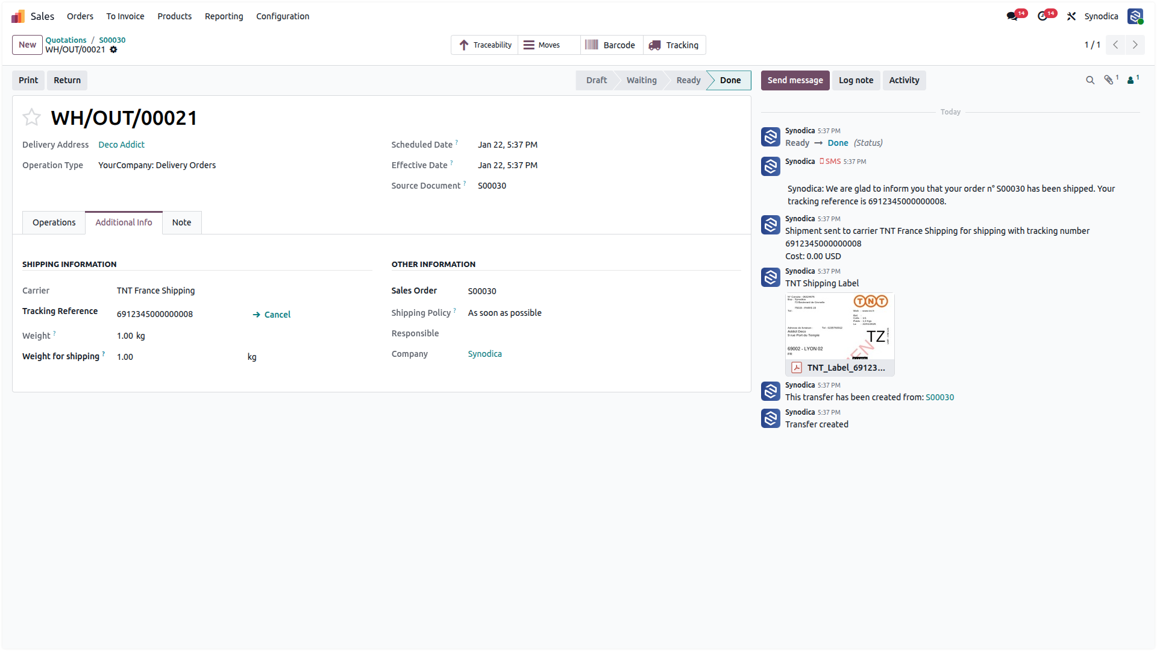The width and height of the screenshot is (1157, 651).
Task: Open the Sales app home icon
Action: [x=18, y=16]
